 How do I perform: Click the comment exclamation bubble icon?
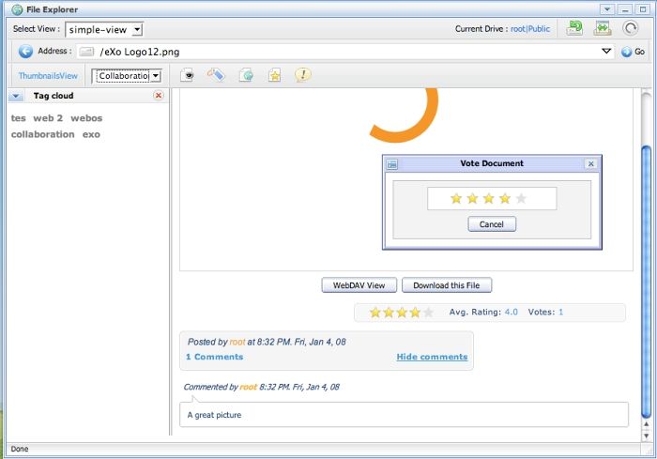pyautogui.click(x=302, y=75)
